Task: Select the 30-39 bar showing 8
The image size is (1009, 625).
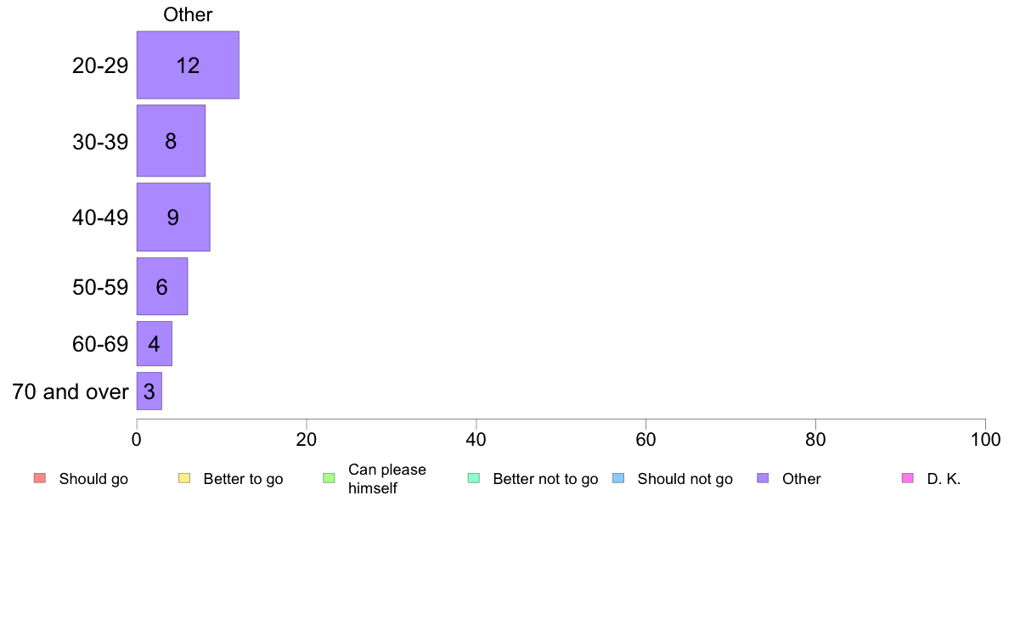Action: 172,141
